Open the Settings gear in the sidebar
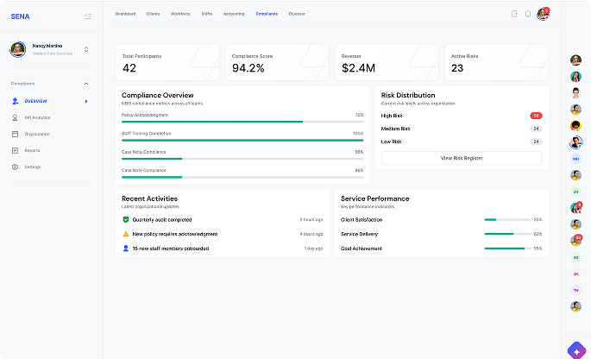The image size is (591, 359). click(x=16, y=167)
